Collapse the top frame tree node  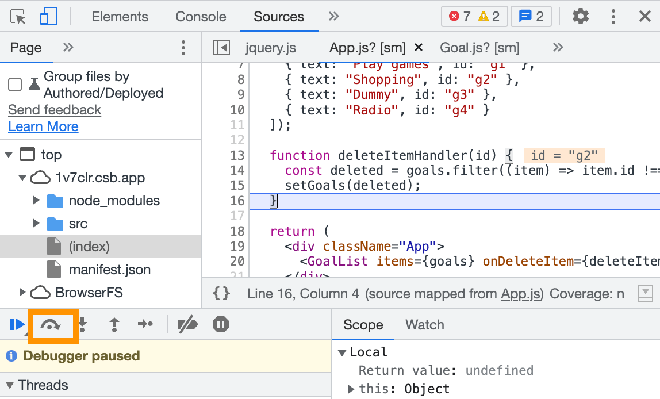(9, 155)
